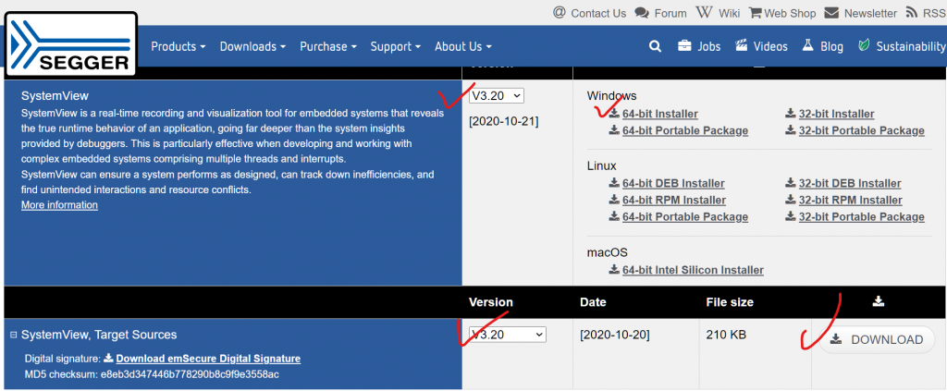This screenshot has height=391, width=947.
Task: Click the 210 KB file size text
Action: pos(725,335)
